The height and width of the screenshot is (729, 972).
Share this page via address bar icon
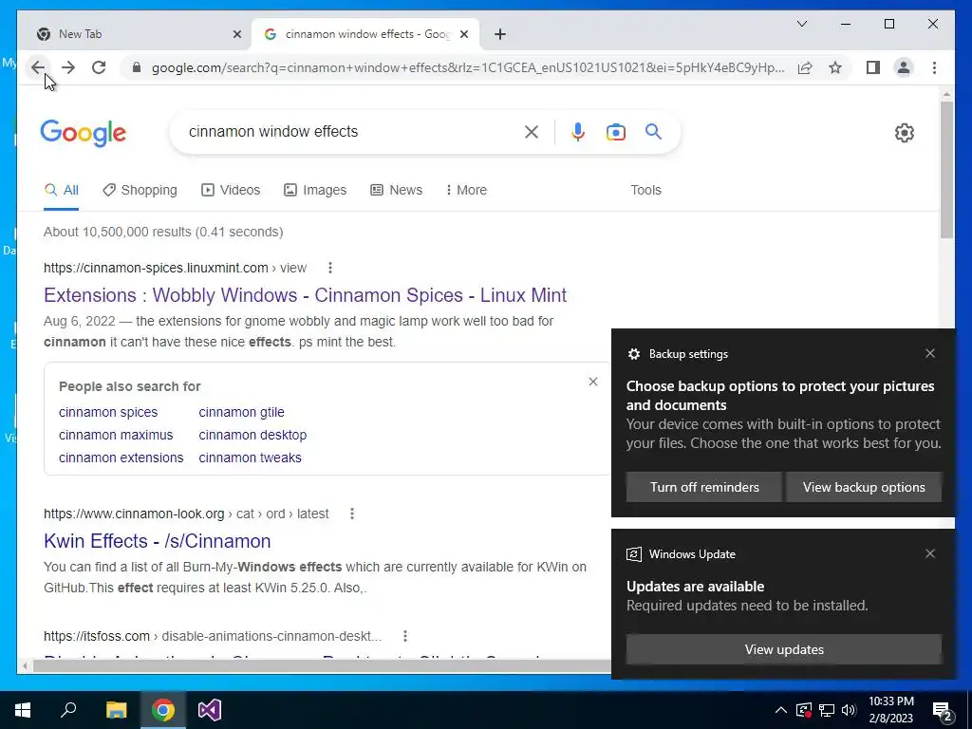[x=805, y=67]
